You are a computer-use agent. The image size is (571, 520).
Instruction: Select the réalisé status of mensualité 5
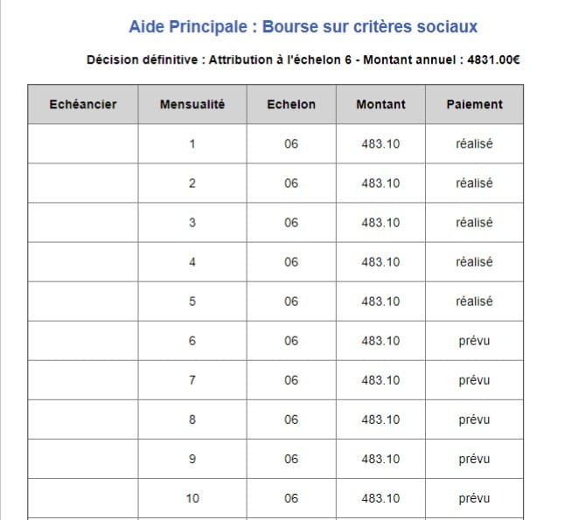point(474,302)
